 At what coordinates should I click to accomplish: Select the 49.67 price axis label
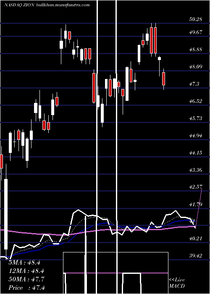coord(196,32)
